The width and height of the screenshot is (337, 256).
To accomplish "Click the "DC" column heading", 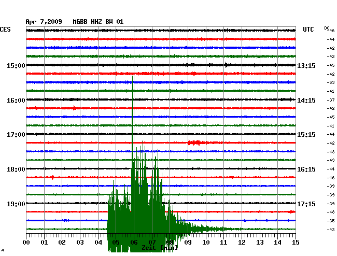I will click(x=327, y=28).
